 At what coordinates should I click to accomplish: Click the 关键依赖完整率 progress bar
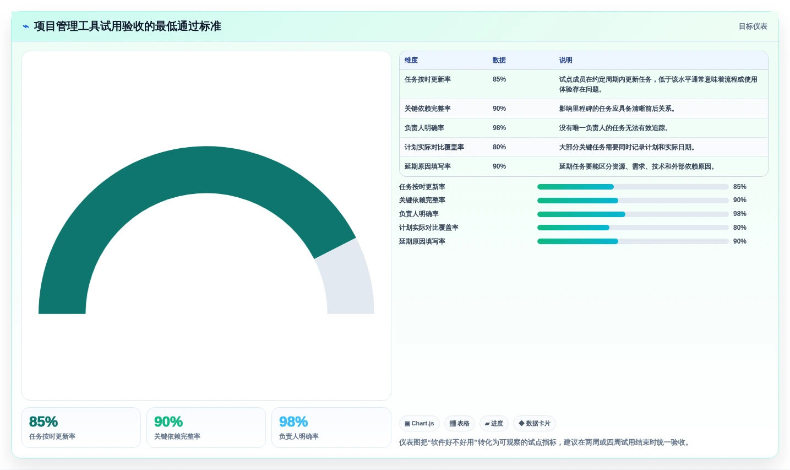point(633,201)
